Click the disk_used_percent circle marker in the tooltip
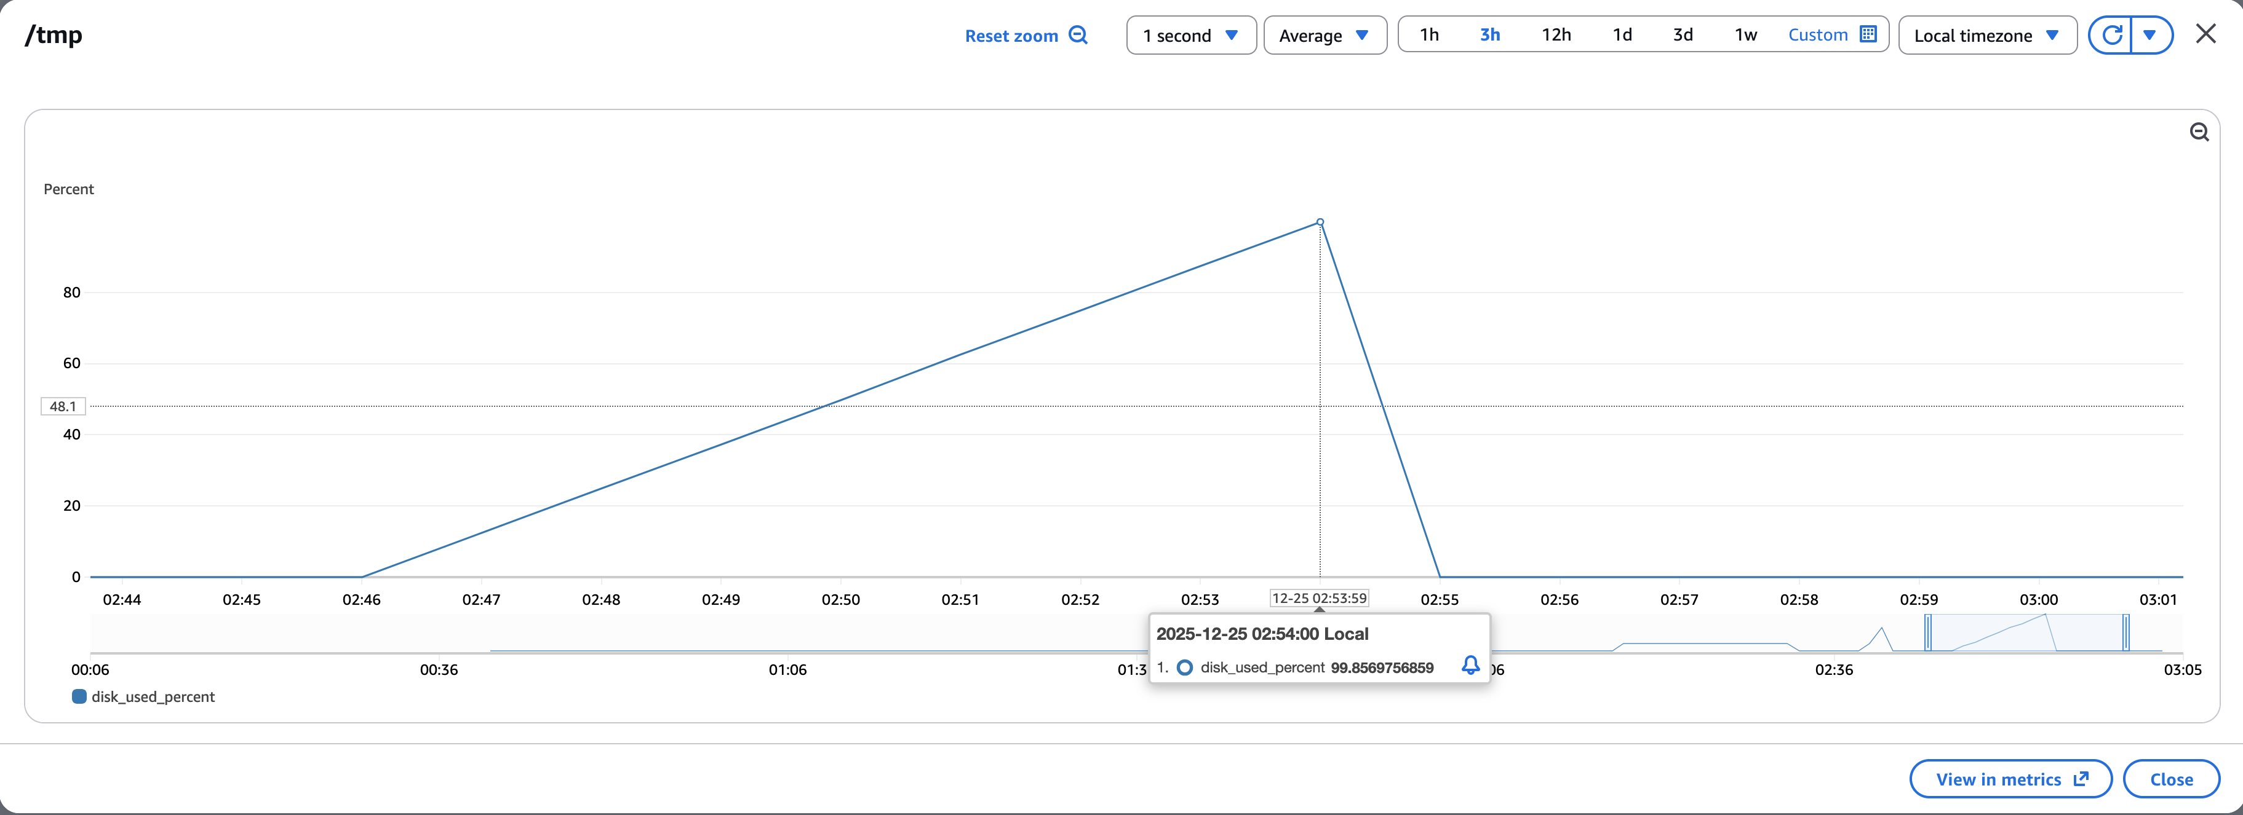This screenshot has width=2243, height=815. (1184, 667)
